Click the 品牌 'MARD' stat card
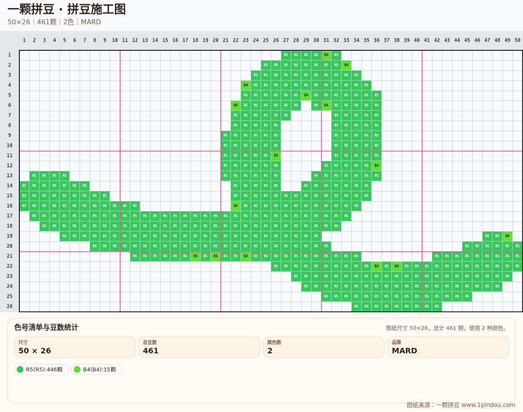The width and height of the screenshot is (523, 412). click(x=448, y=347)
